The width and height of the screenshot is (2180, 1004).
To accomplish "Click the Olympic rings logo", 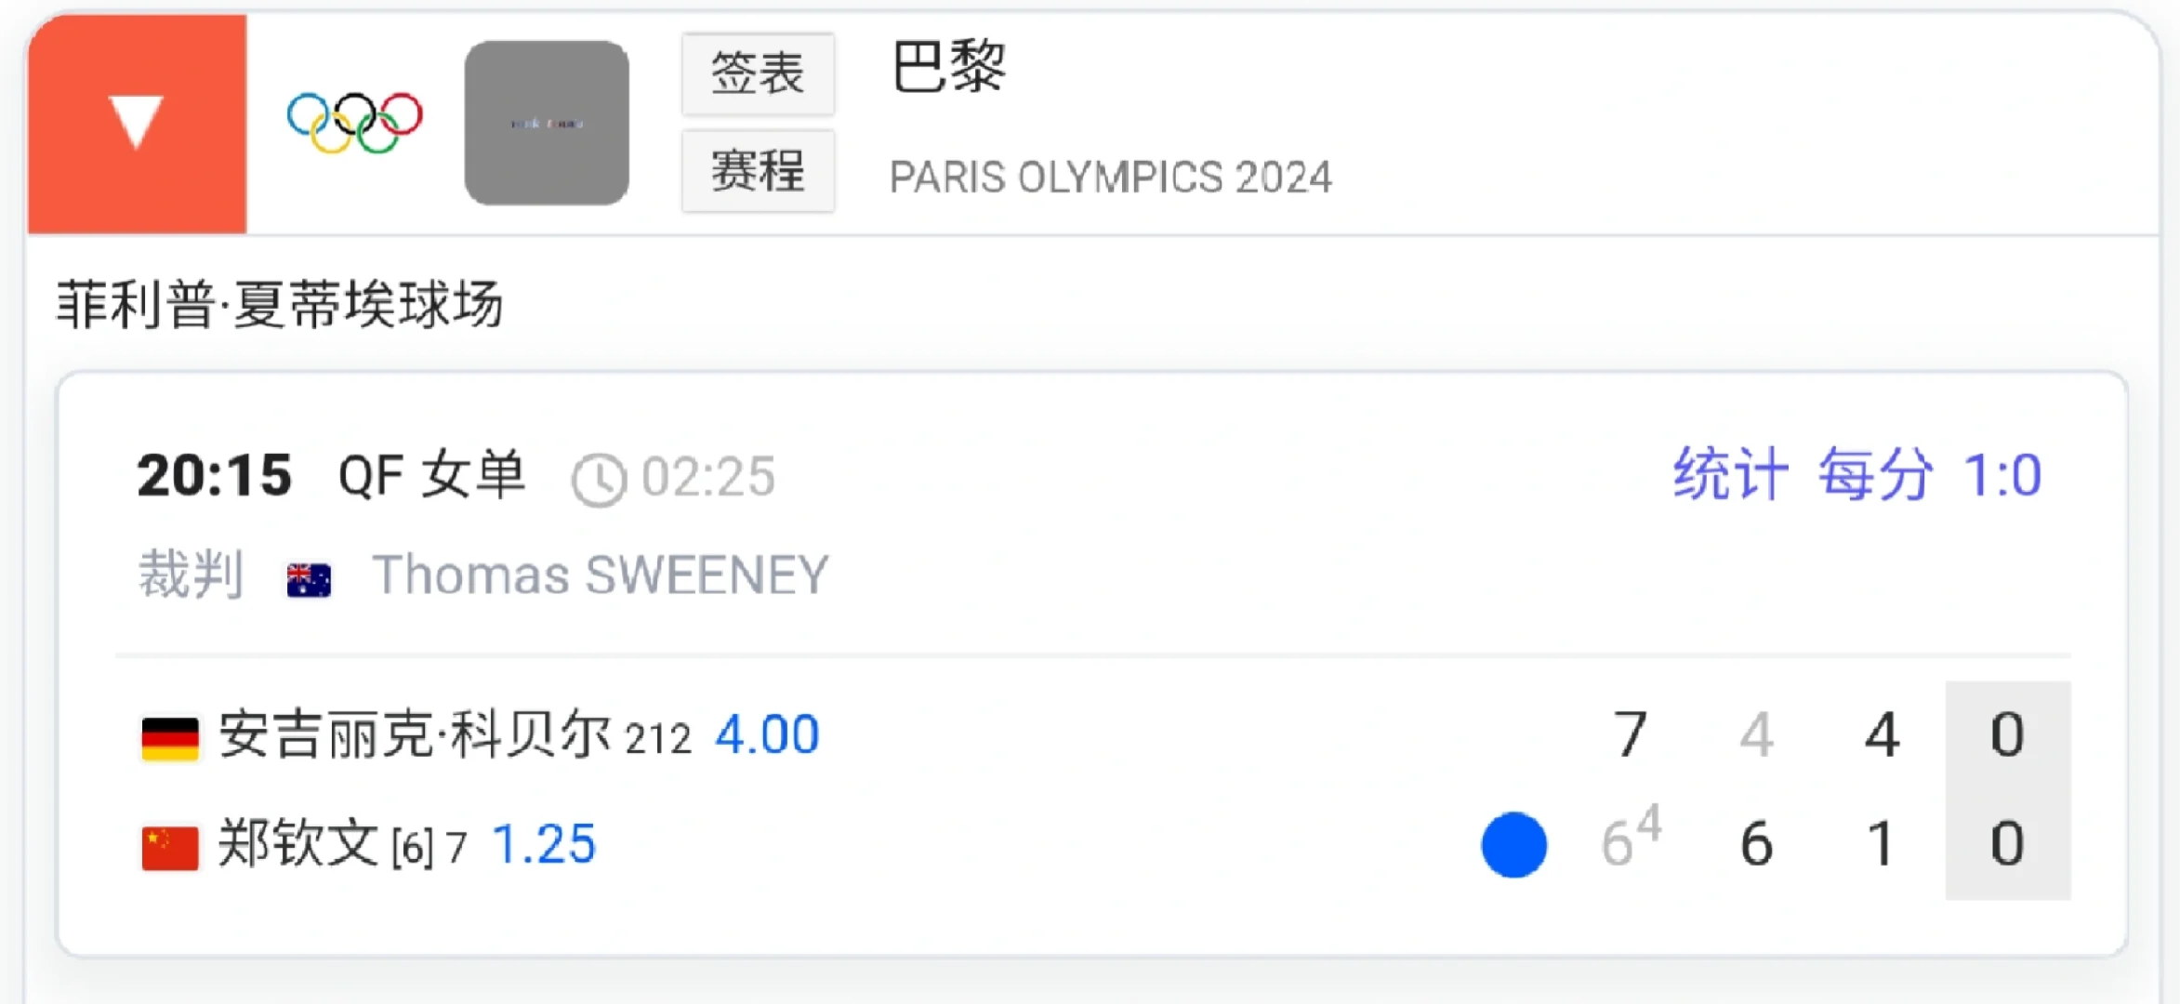I will [354, 122].
